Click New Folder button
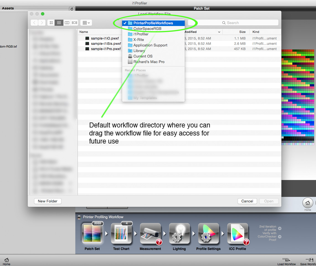Viewport: 316px width, 266px height. click(48, 201)
